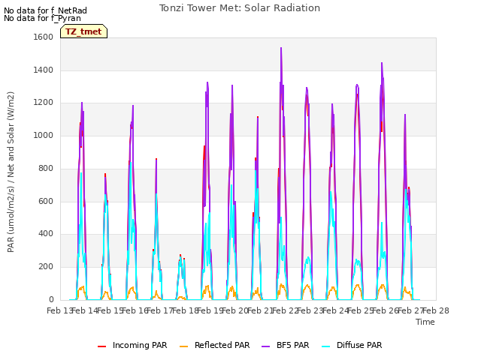Click the Feb 28 x-axis tick label
Image resolution: width=481 pixels, height=360 pixels.
click(436, 310)
